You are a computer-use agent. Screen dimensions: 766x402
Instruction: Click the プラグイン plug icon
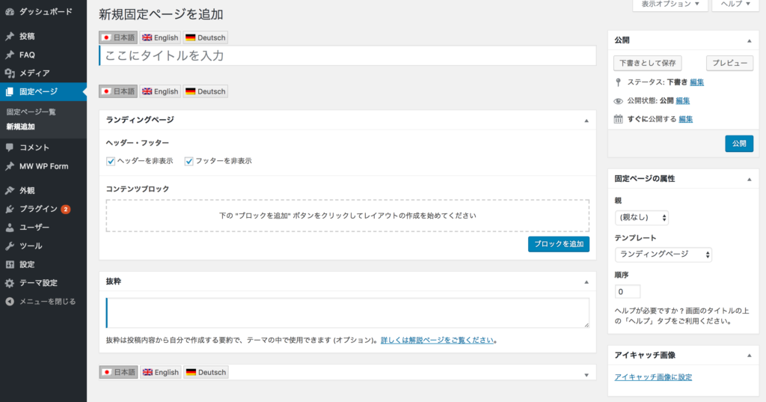tap(10, 209)
